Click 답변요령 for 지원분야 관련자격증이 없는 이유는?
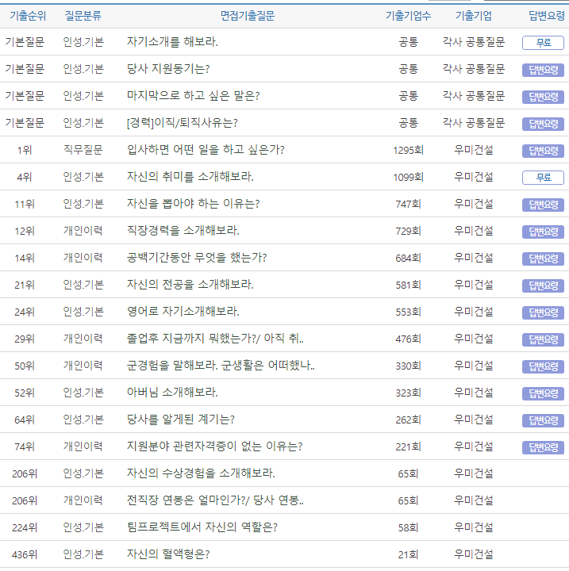The height and width of the screenshot is (571, 569). tap(543, 447)
